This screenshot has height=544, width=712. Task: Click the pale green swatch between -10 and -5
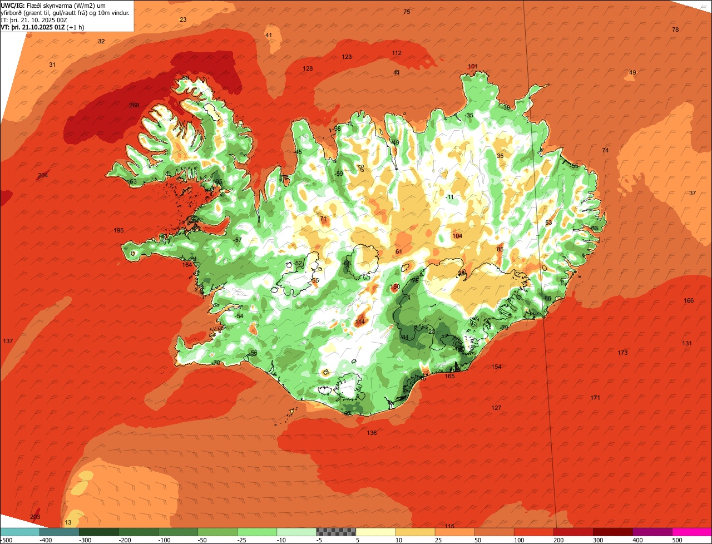296,532
